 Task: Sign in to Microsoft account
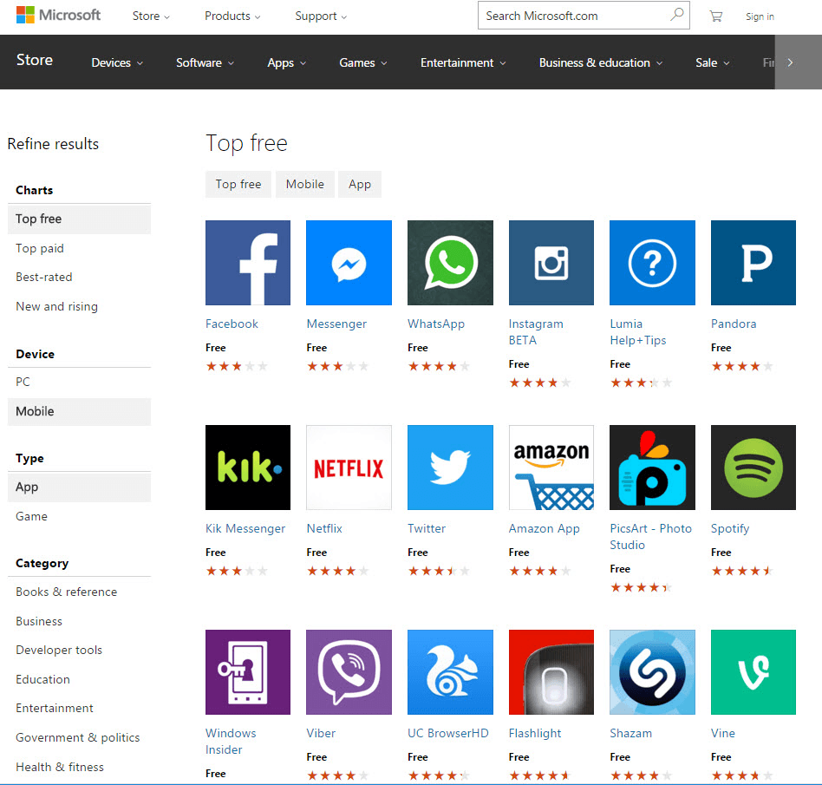coord(760,16)
